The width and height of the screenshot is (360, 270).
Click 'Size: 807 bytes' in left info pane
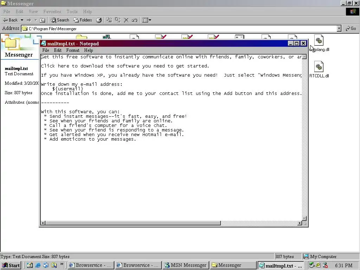click(18, 93)
